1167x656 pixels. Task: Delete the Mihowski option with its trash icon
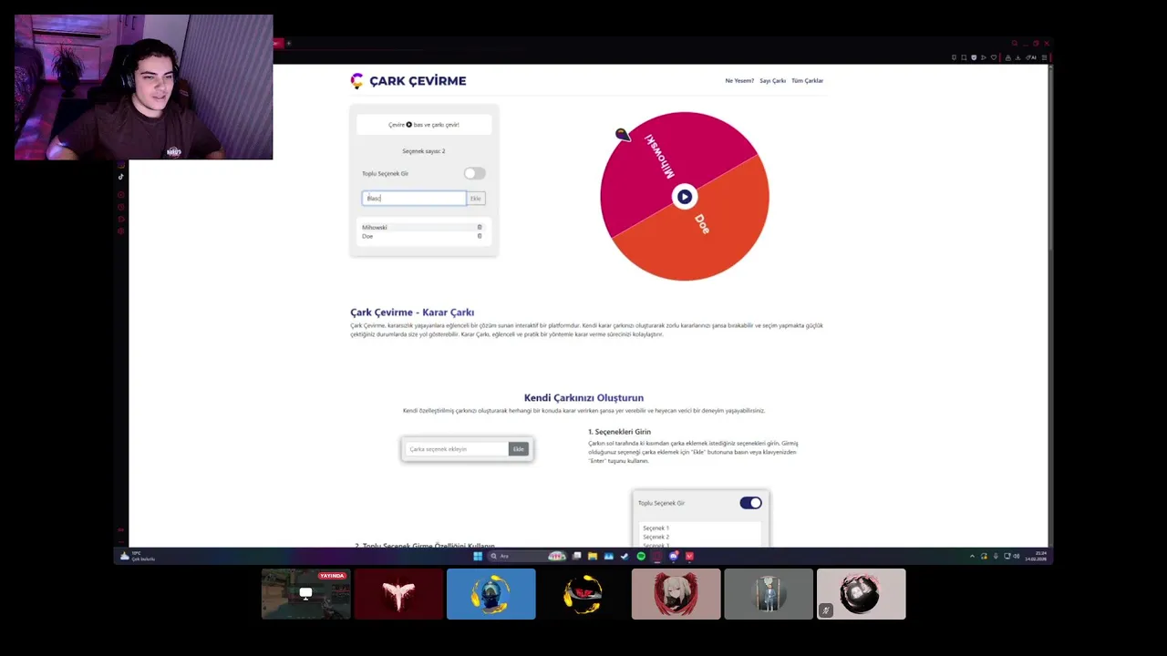[x=480, y=227]
